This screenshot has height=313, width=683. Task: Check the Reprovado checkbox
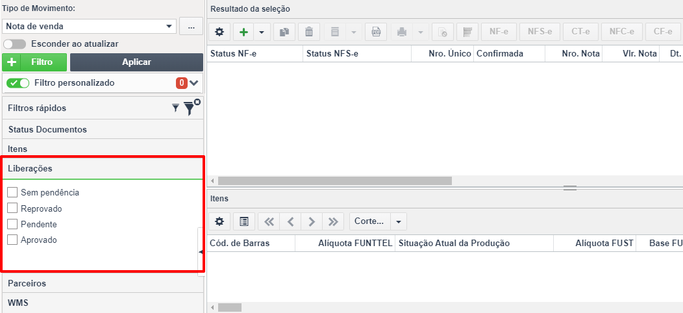[x=12, y=208]
